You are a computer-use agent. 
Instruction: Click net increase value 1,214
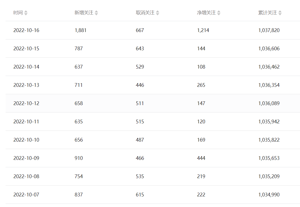pos(203,30)
